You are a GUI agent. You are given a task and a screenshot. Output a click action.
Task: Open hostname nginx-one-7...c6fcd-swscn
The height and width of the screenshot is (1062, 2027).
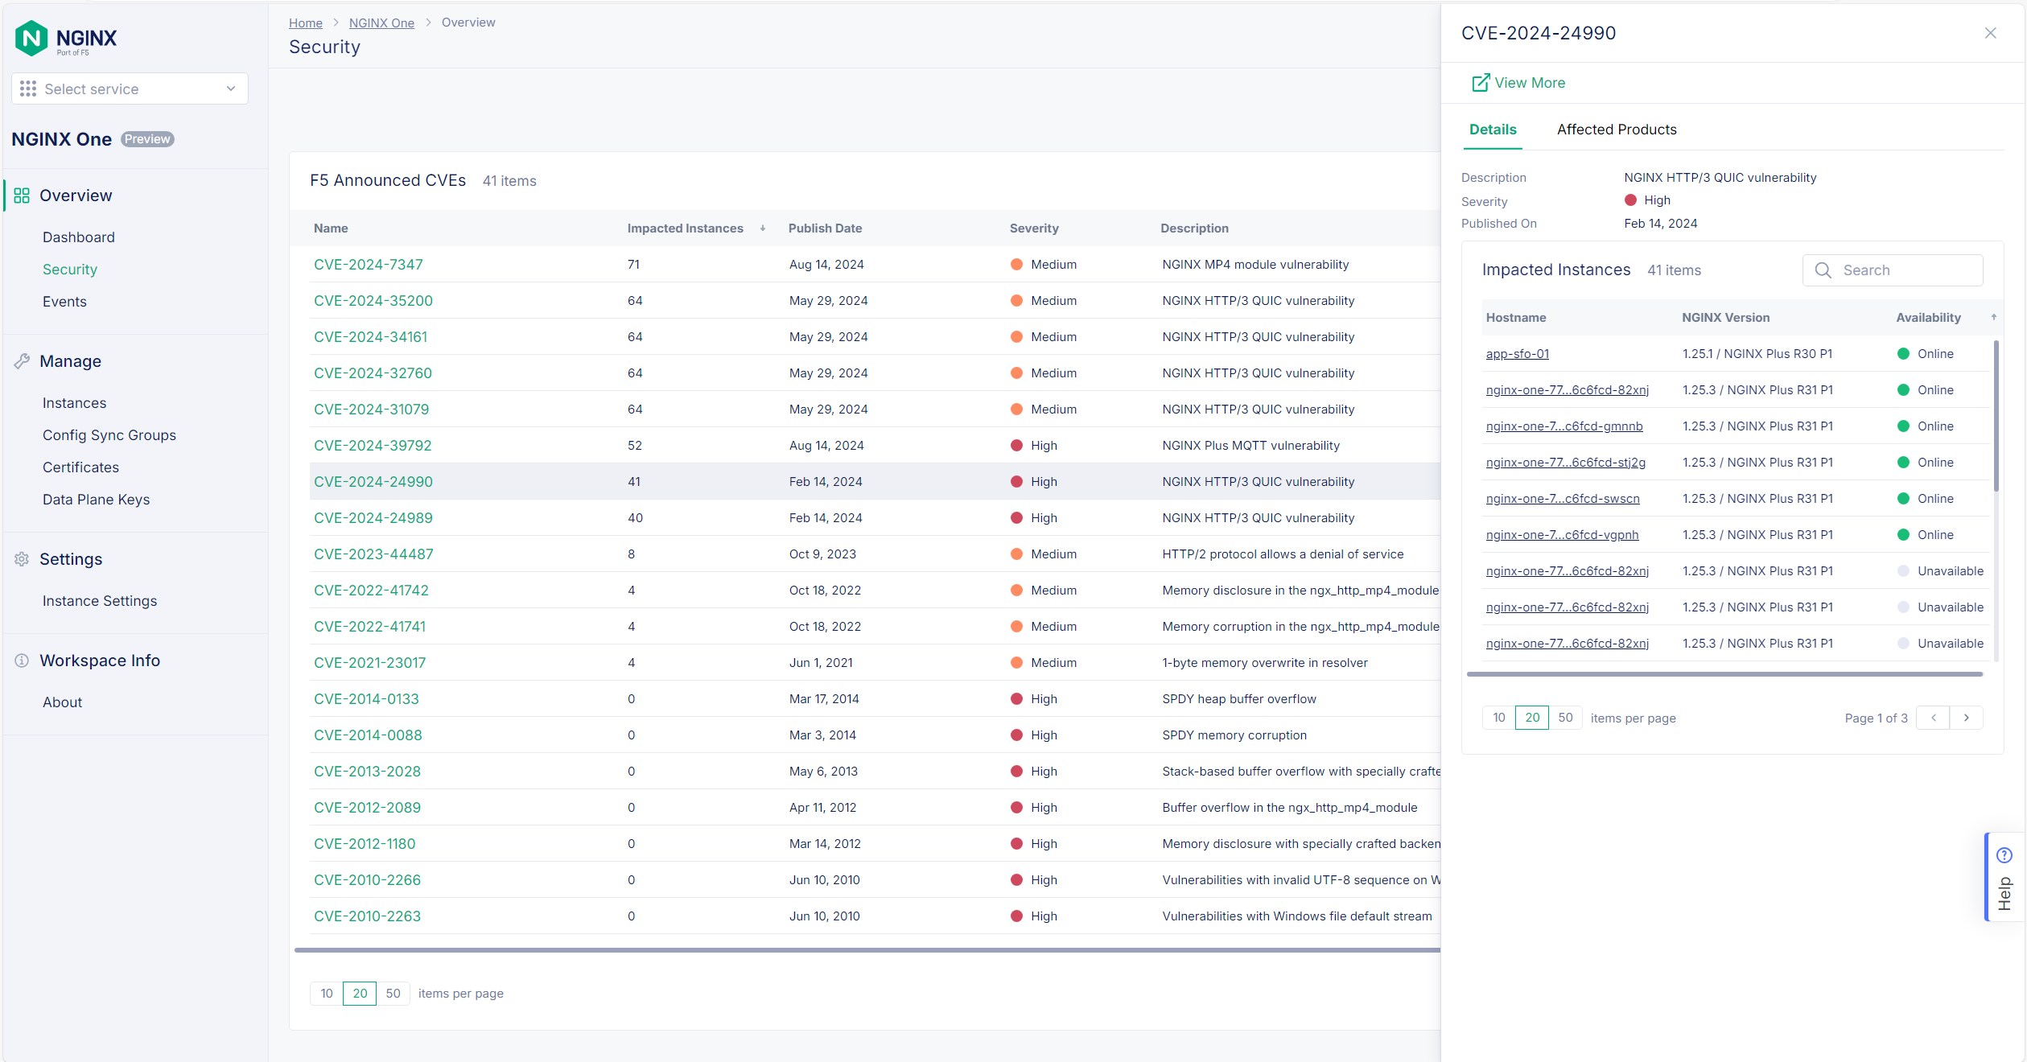pyautogui.click(x=1562, y=499)
